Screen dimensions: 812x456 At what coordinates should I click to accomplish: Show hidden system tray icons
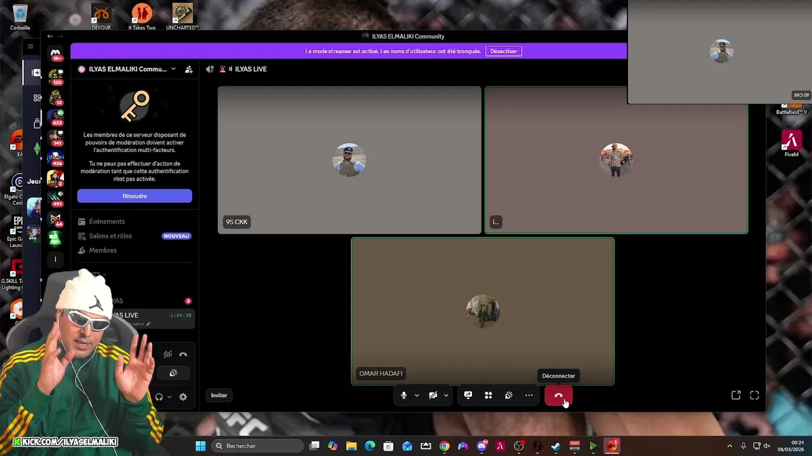click(730, 446)
